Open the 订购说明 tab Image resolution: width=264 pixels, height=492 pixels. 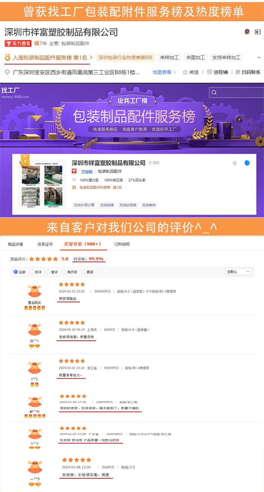click(122, 244)
